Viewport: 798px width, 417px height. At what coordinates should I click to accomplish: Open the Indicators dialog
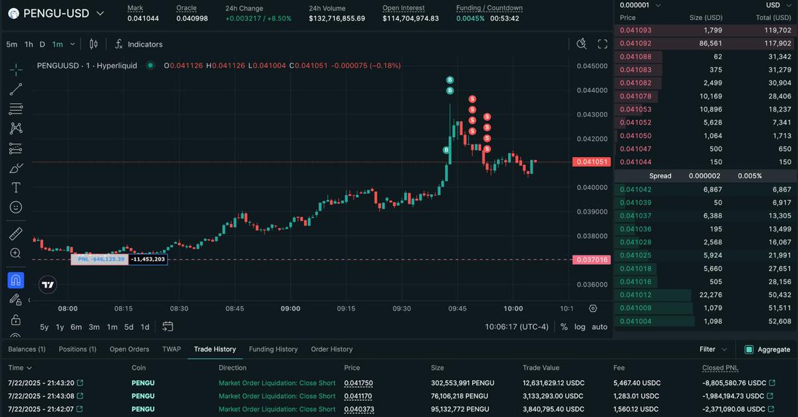(138, 44)
